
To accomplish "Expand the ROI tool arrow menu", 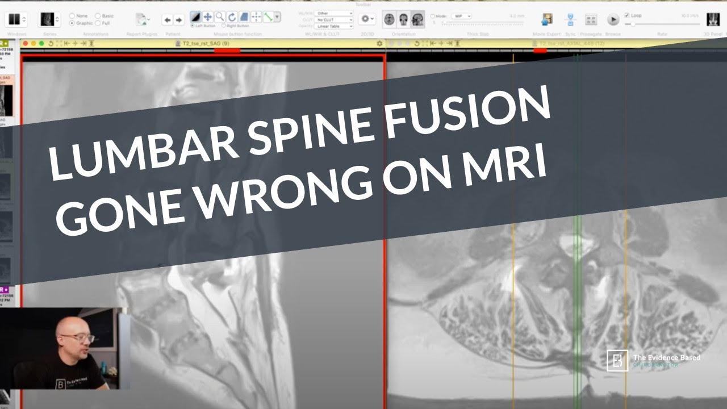I will click(277, 17).
